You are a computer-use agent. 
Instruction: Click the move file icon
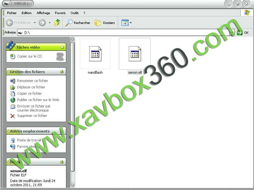pyautogui.click(x=13, y=87)
